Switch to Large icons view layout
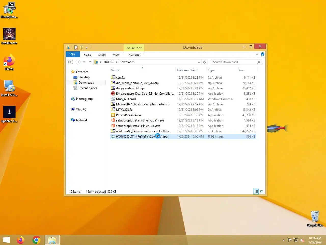Screen dimensions: 326x245 [x=262, y=191]
